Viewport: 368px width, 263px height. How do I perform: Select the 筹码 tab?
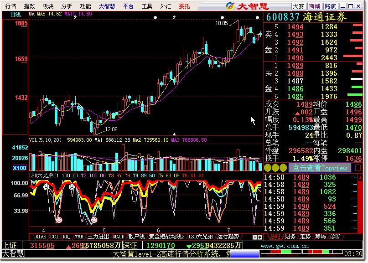[x=321, y=237]
